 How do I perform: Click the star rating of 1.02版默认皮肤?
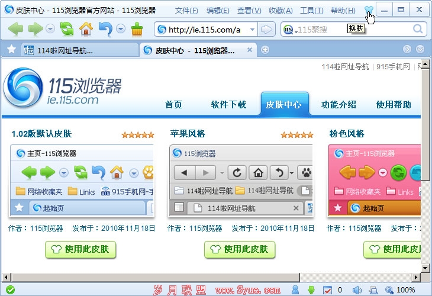138,135
